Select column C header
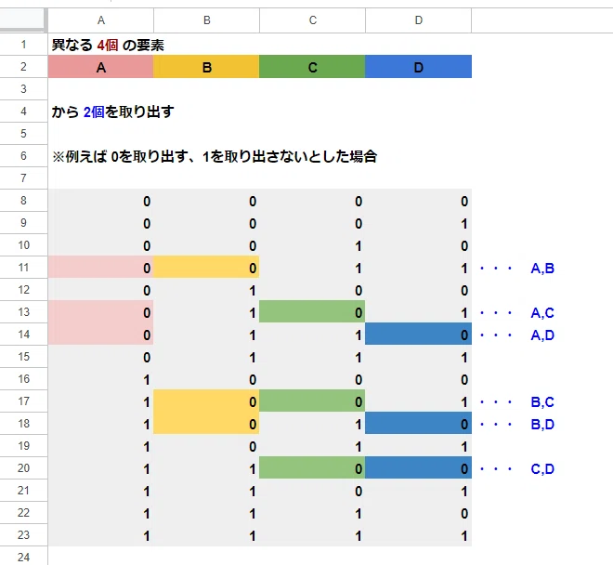 click(313, 20)
